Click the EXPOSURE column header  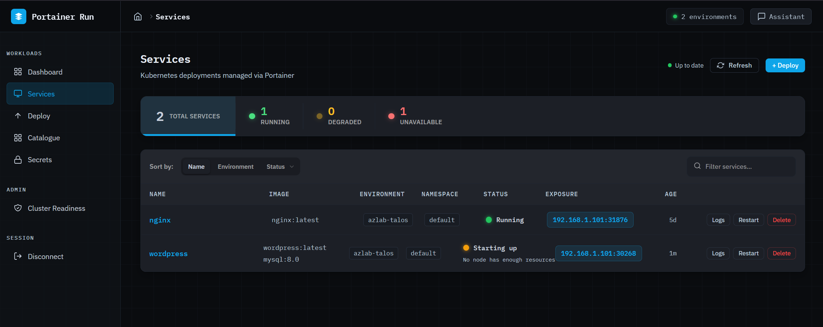[562, 194]
